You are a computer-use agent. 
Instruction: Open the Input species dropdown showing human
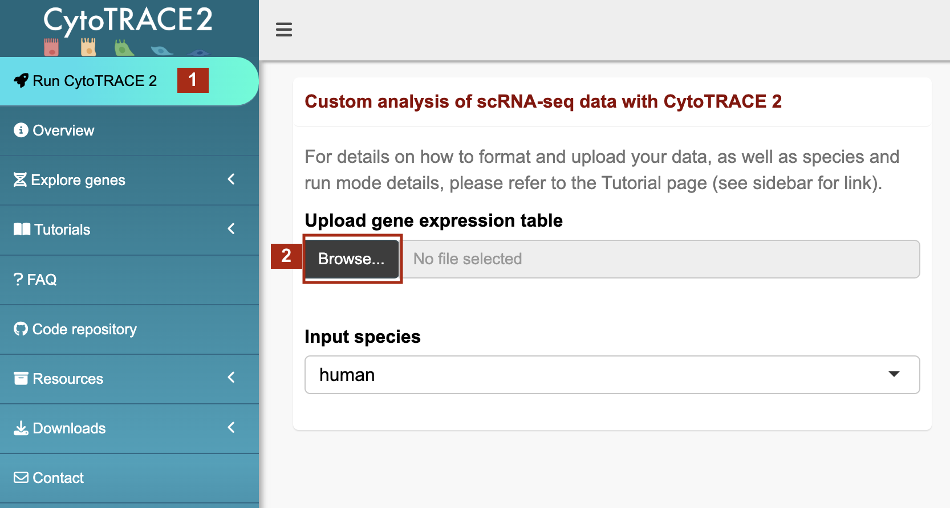pos(612,375)
